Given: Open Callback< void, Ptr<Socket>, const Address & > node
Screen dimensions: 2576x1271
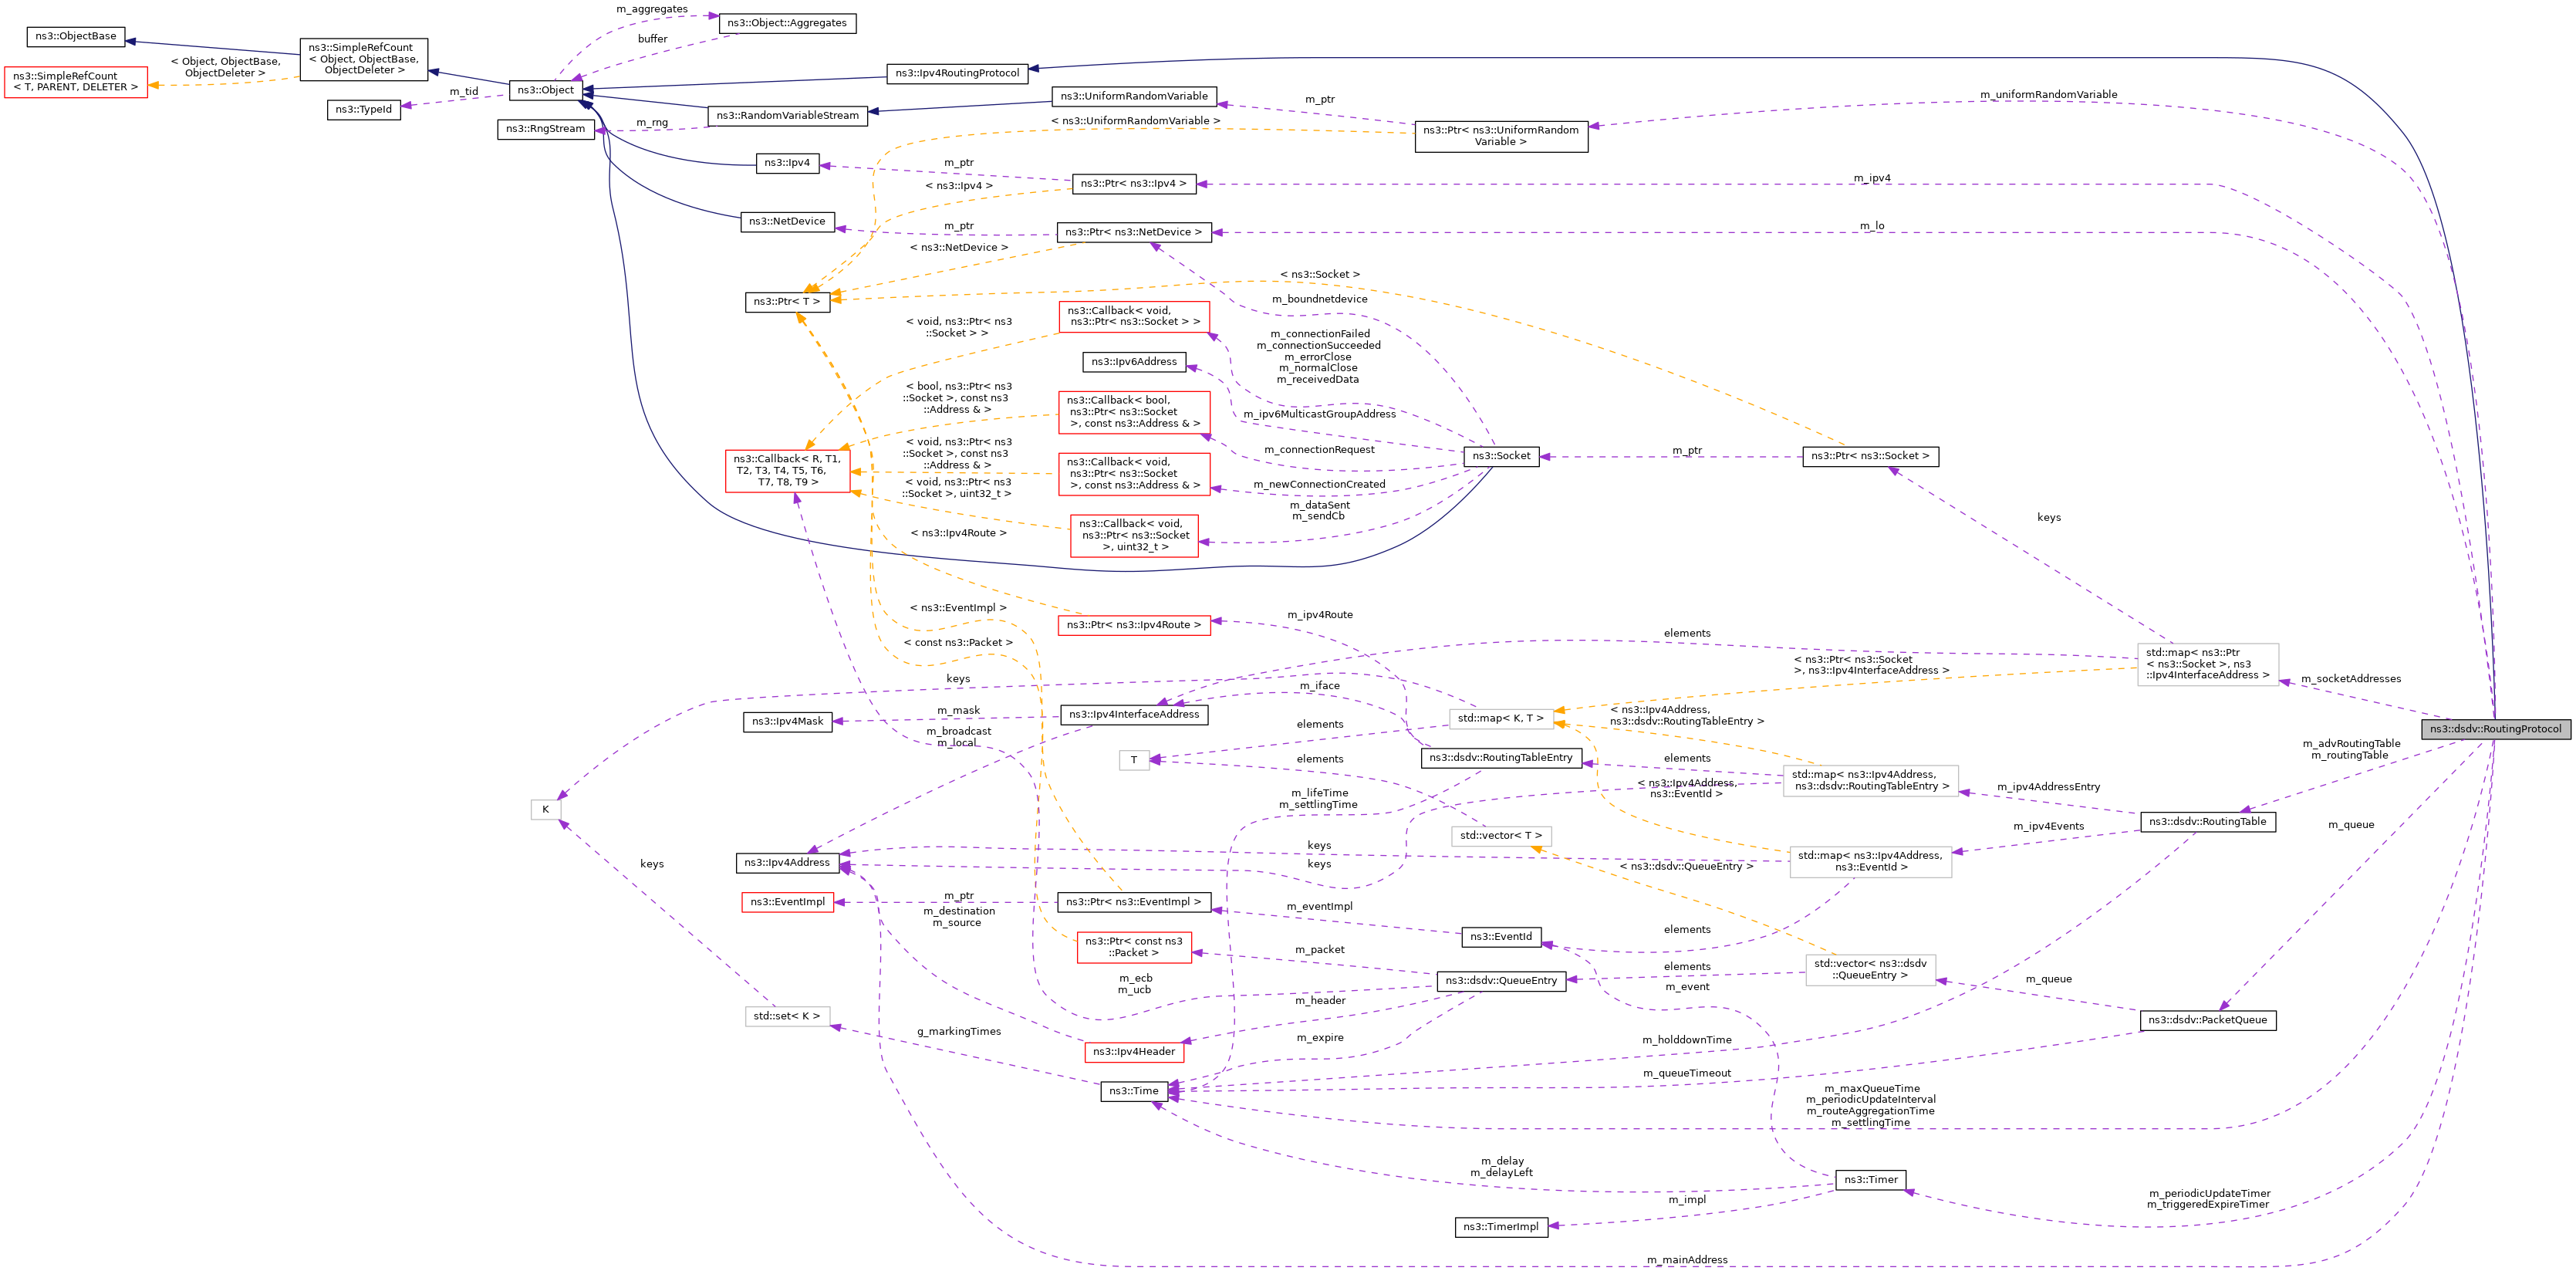Looking at the screenshot, I should 1134,474.
